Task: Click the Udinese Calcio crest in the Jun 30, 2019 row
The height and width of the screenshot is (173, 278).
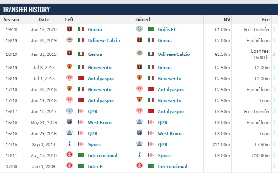Action: click(x=69, y=40)
